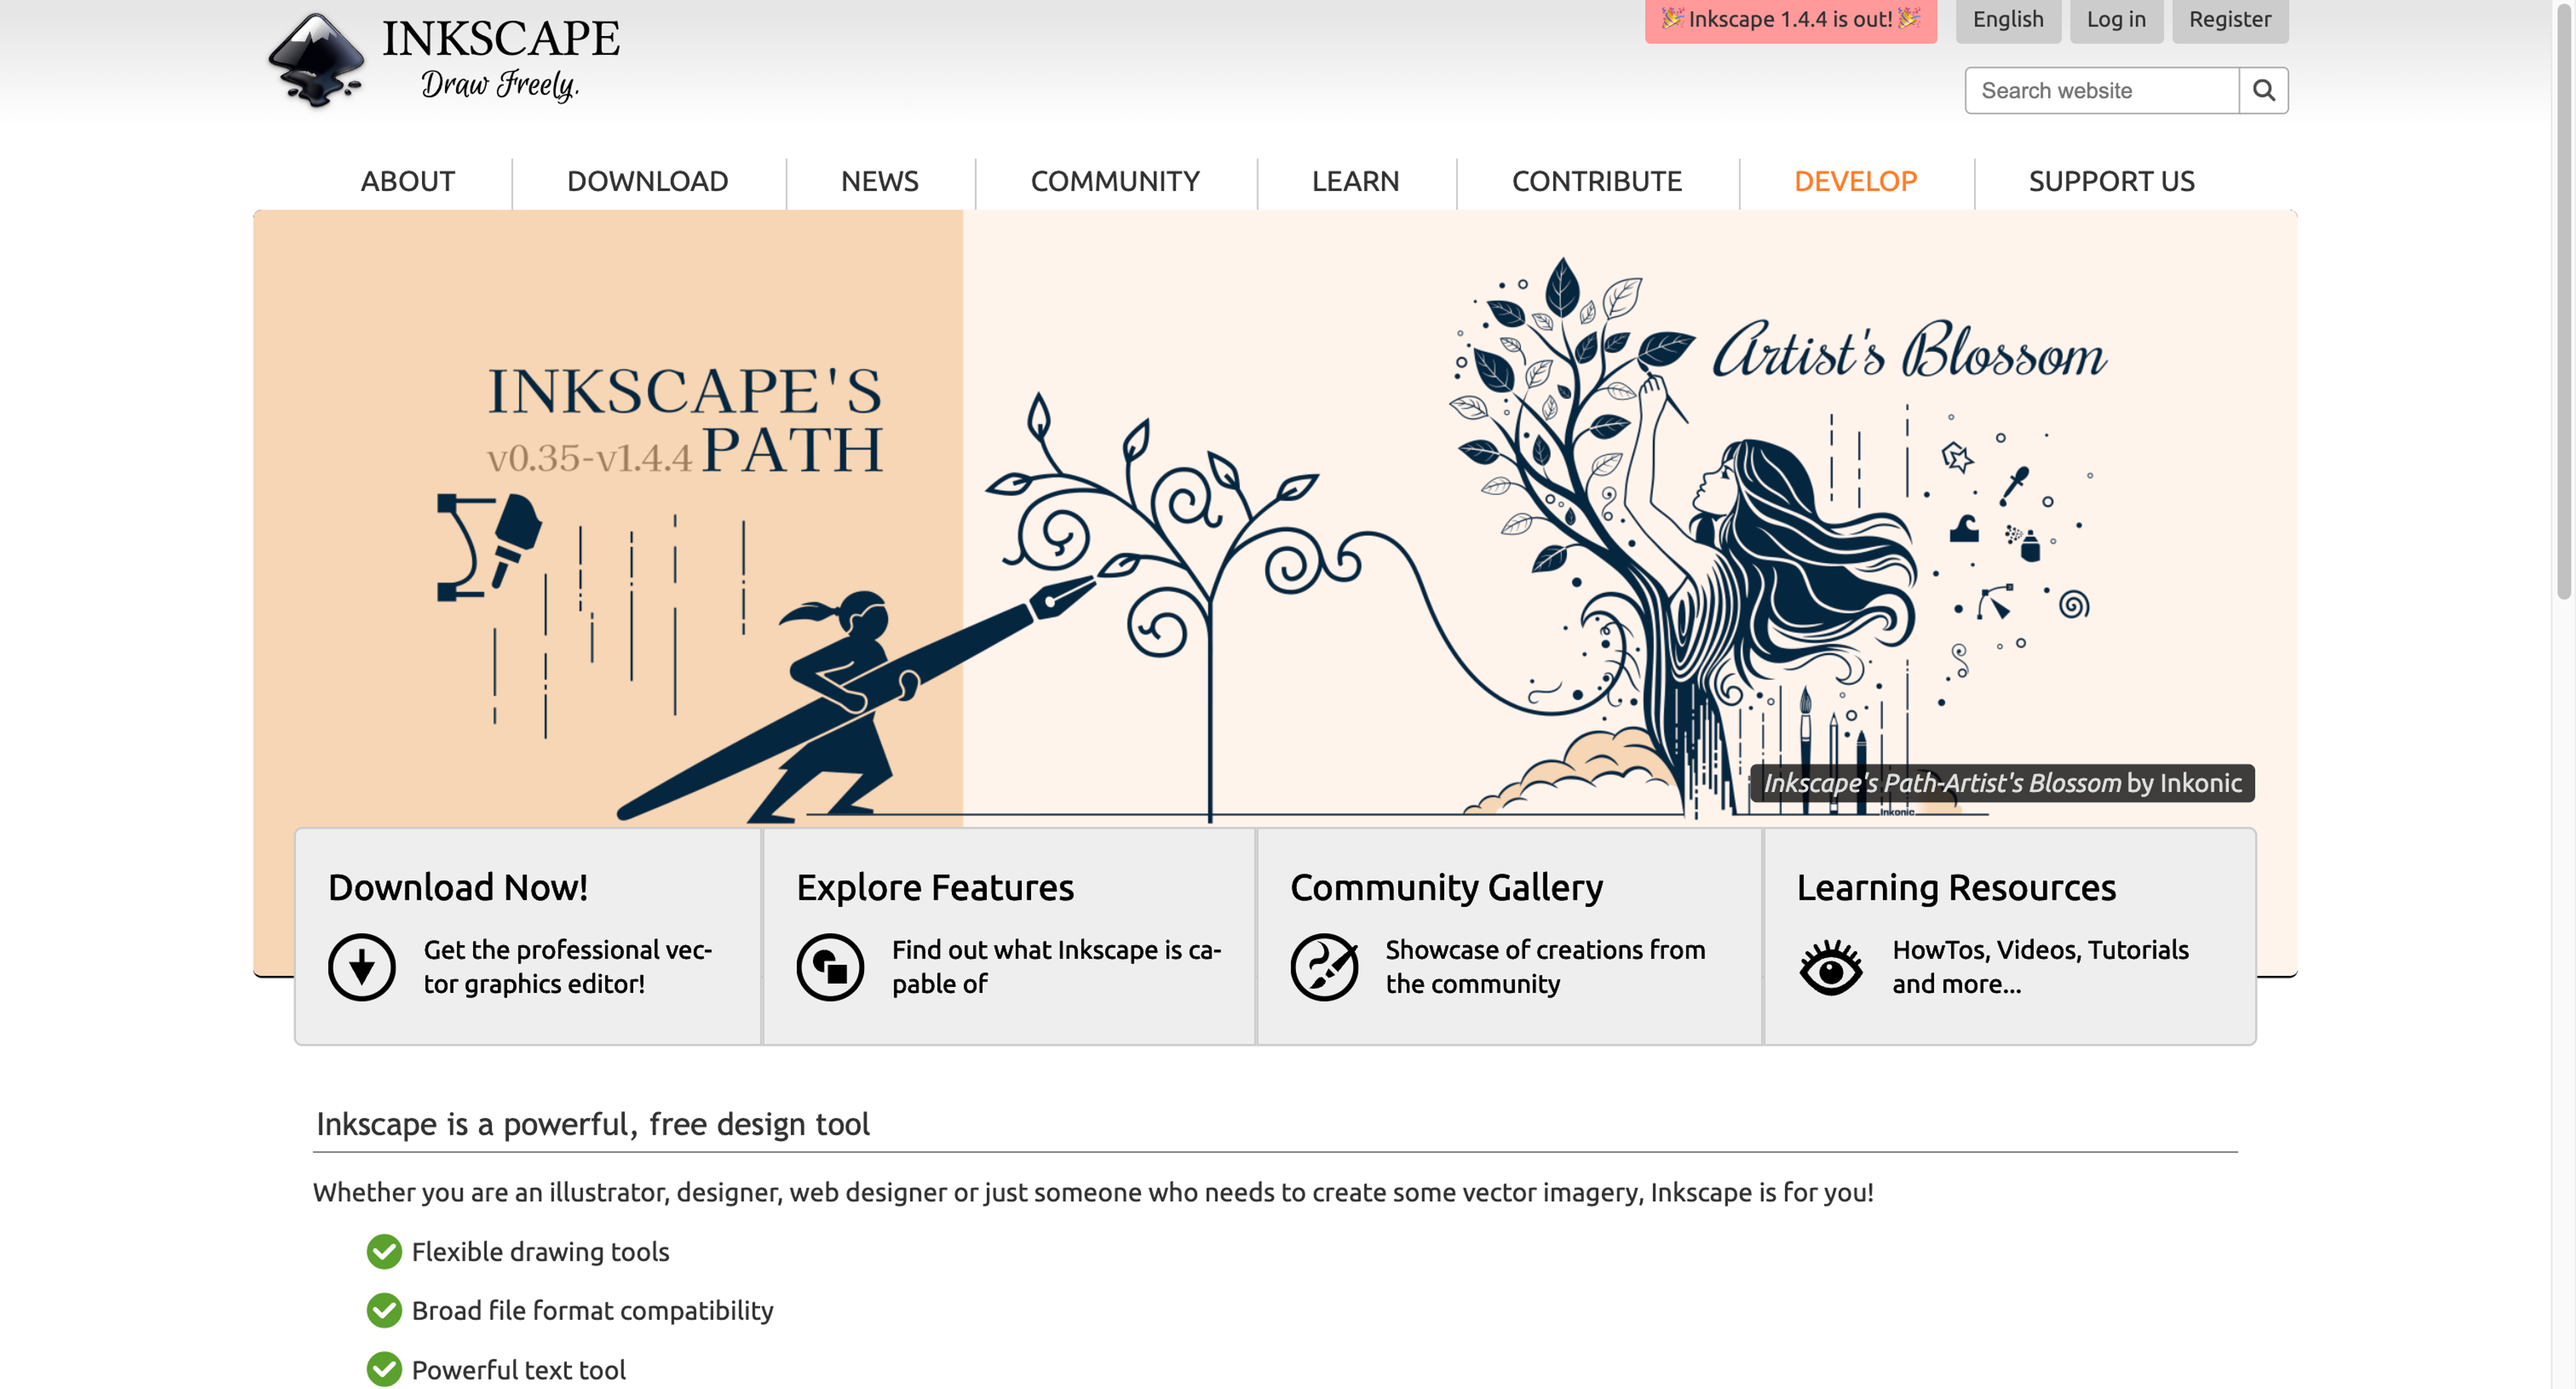
Task: Click the Inkscape mountain logo icon
Action: (316, 60)
